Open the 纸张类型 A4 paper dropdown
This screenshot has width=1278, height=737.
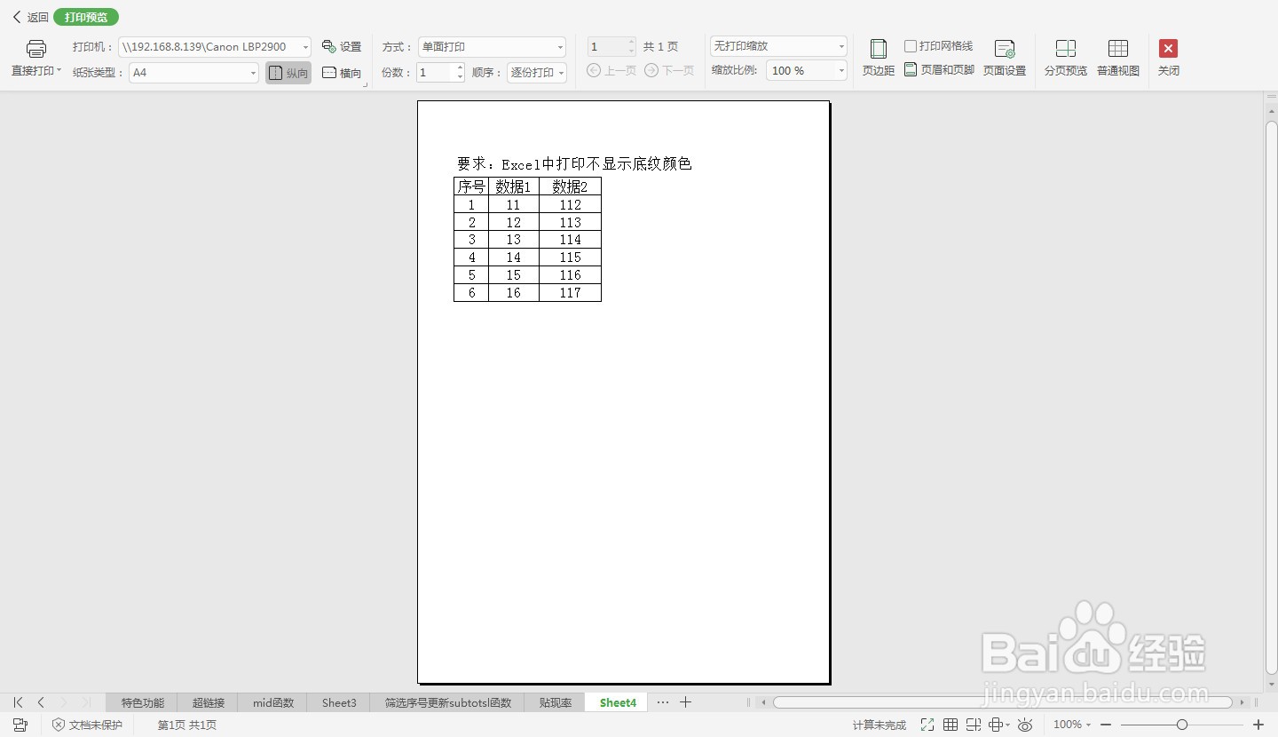tap(251, 72)
